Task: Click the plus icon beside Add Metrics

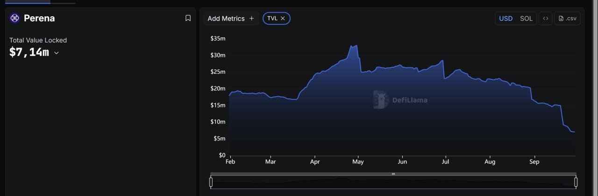Action: pos(251,19)
